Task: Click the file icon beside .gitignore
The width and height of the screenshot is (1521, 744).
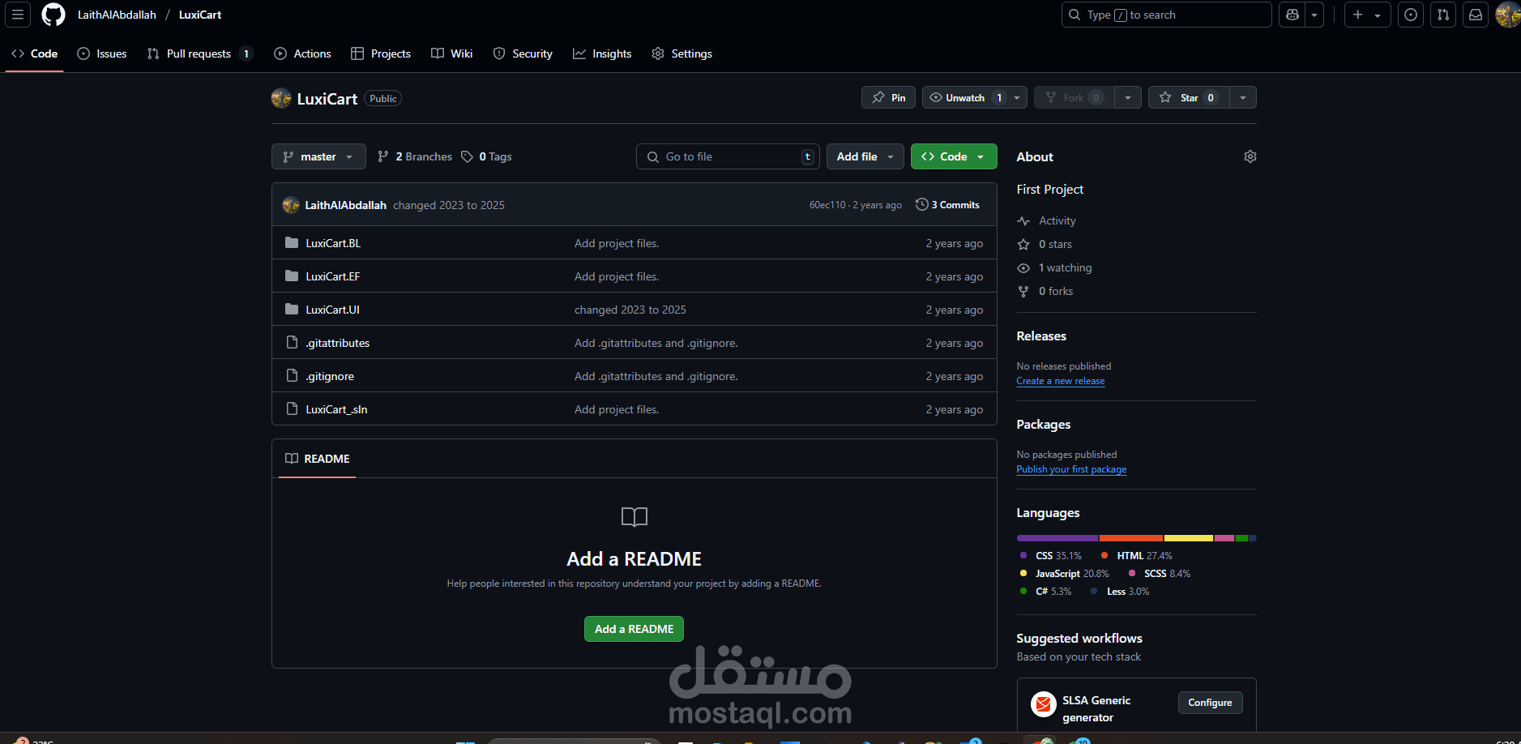Action: click(292, 376)
